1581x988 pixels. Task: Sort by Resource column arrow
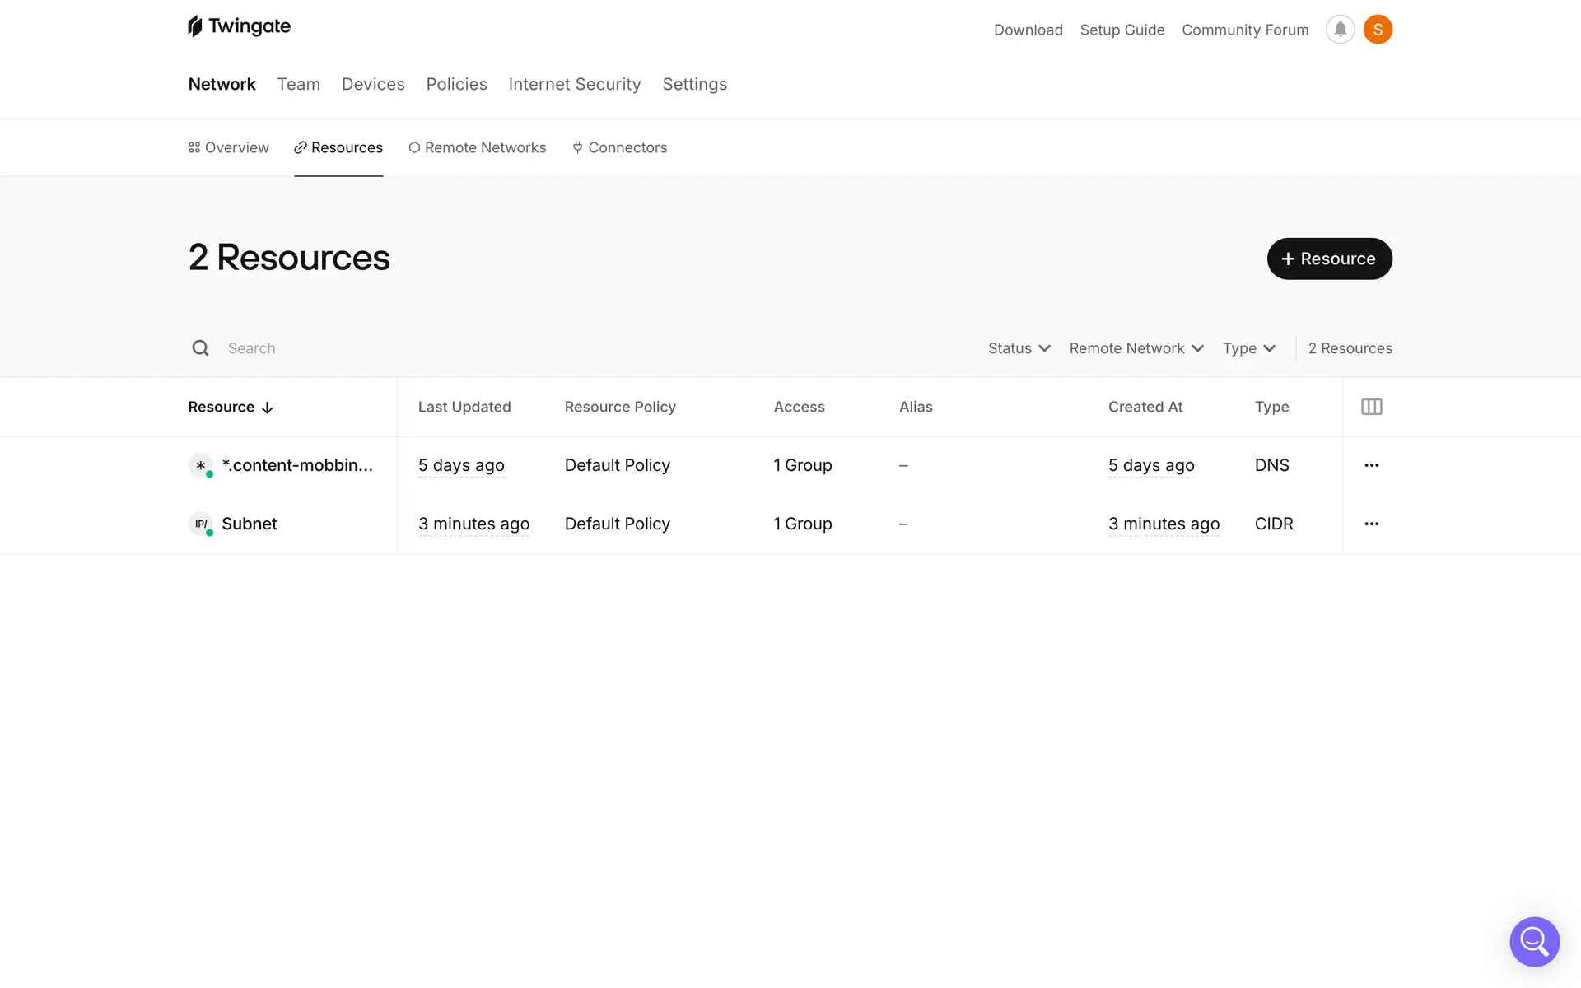[x=267, y=408]
